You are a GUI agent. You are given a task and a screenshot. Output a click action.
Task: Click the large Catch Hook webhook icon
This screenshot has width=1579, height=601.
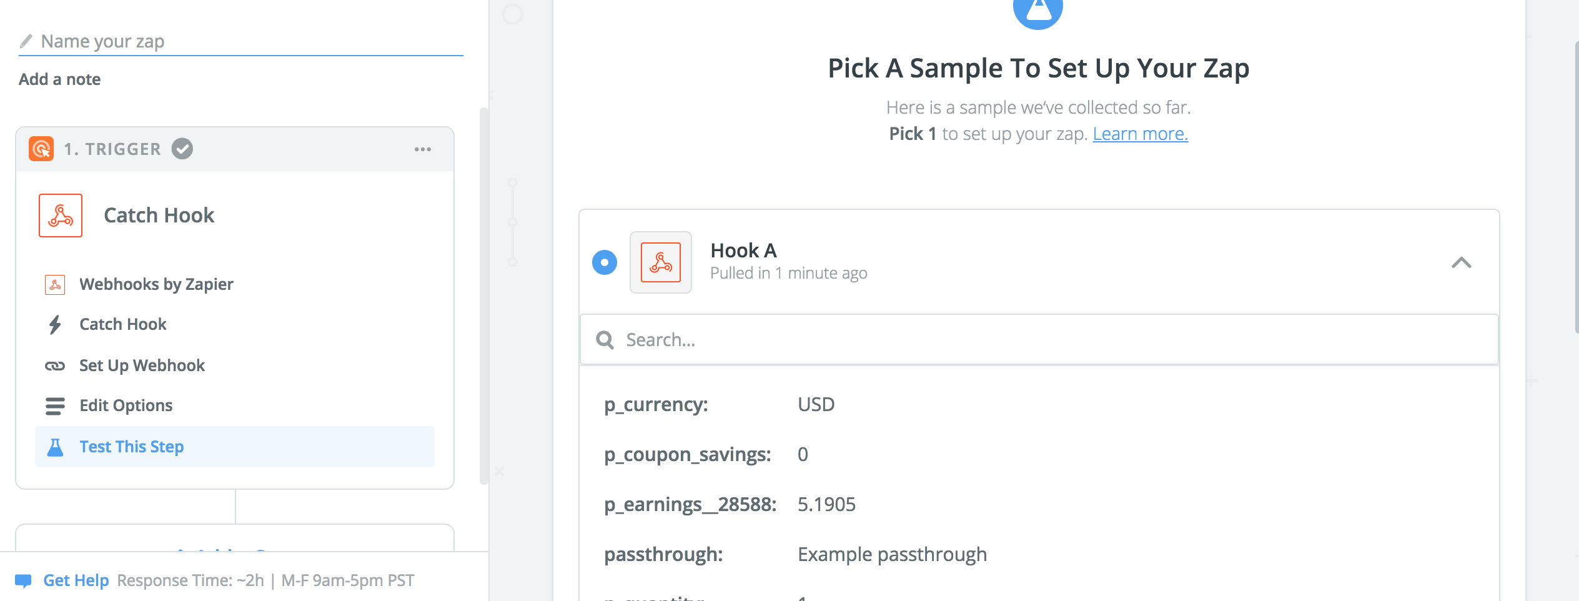[61, 216]
